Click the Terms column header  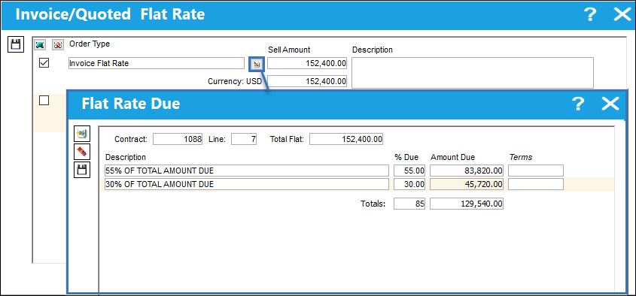tap(521, 157)
